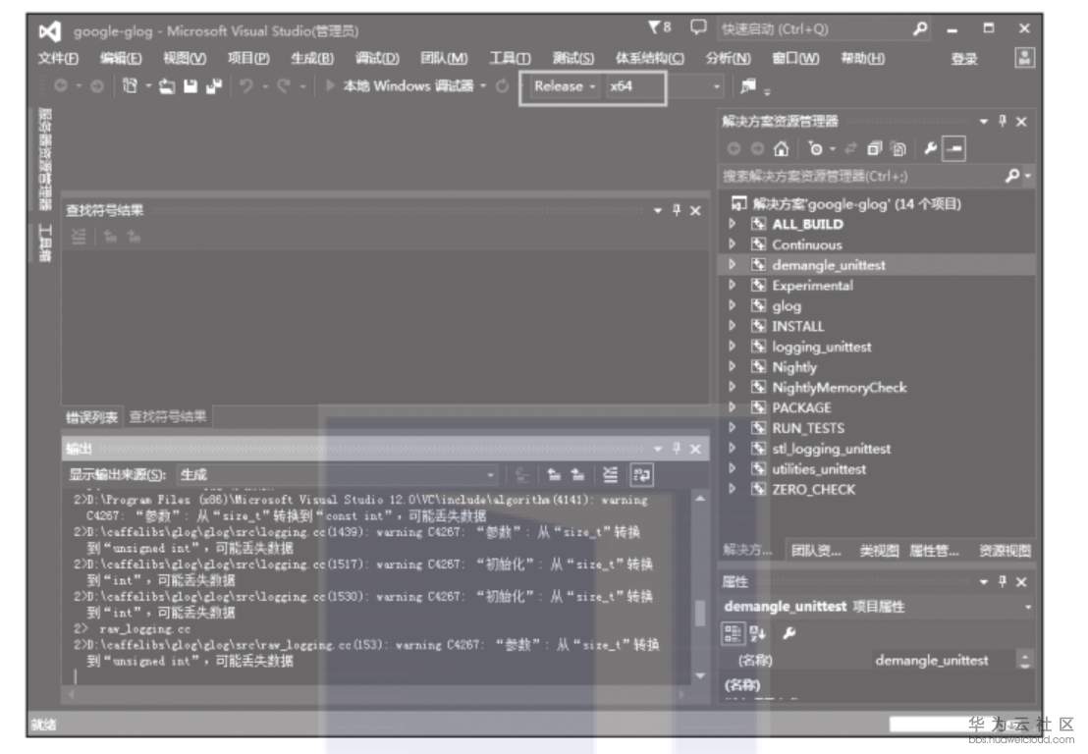
Task: Pin the output panel
Action: [677, 449]
